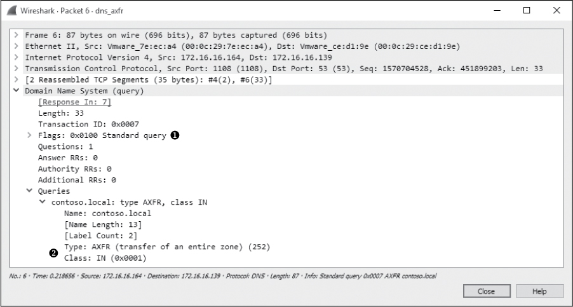The image size is (573, 307).
Task: Expand the Reassembled TCP Segments row
Action: pyautogui.click(x=17, y=79)
